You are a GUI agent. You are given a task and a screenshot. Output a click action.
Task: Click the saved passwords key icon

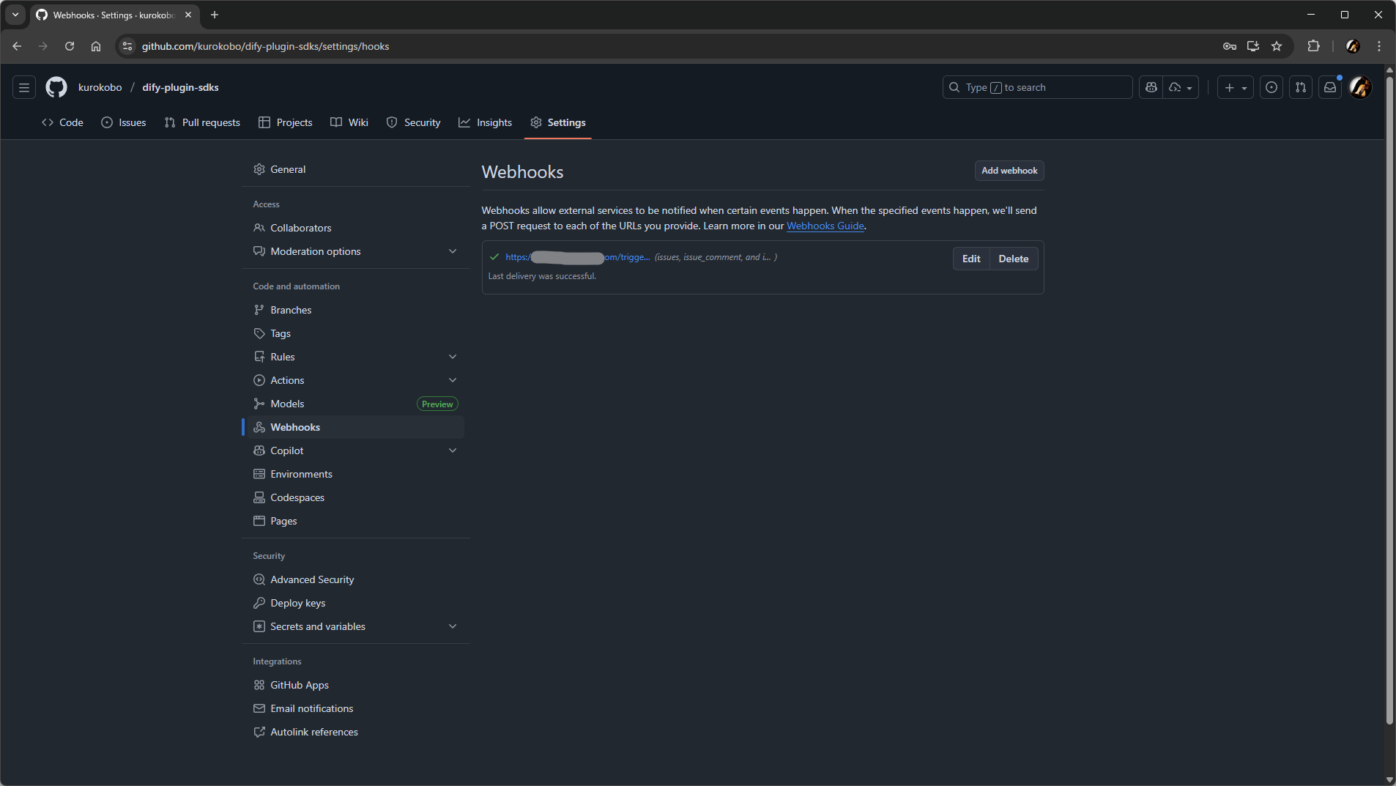tap(1229, 46)
